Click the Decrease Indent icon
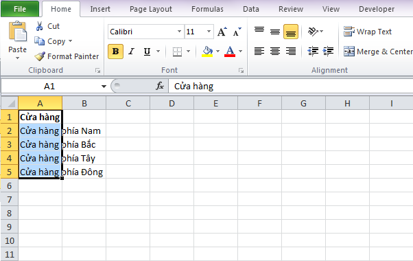The height and width of the screenshot is (261, 413). 313,51
